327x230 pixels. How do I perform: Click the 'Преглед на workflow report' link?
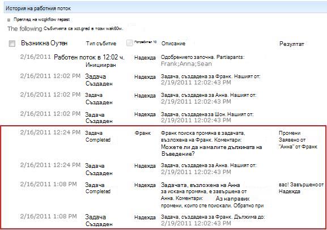[41, 20]
